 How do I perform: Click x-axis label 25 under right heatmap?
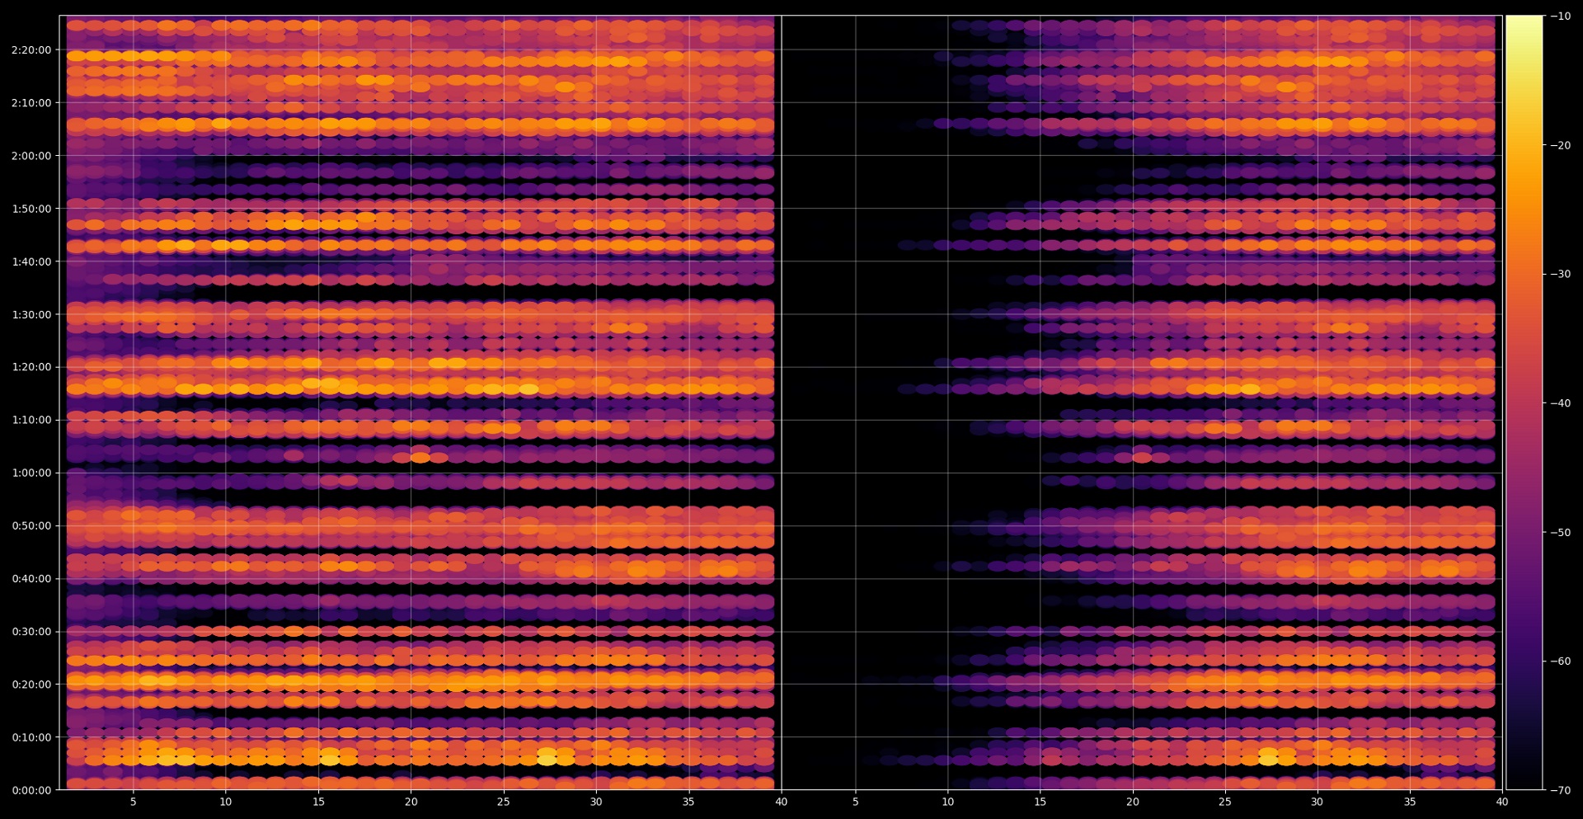[1225, 802]
